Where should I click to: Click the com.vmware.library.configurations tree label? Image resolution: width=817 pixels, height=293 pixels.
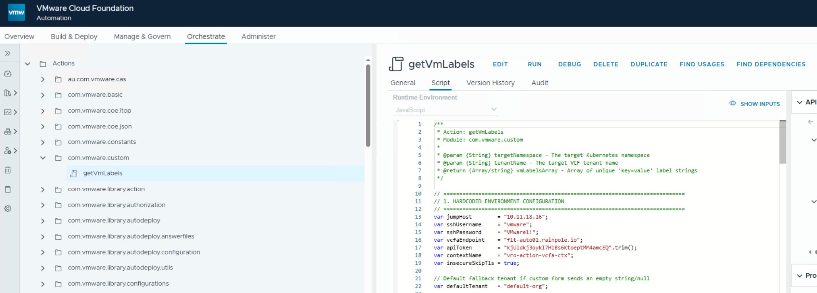click(x=118, y=284)
